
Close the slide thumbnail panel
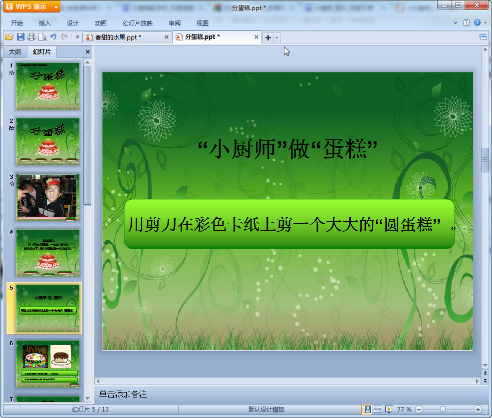point(88,52)
